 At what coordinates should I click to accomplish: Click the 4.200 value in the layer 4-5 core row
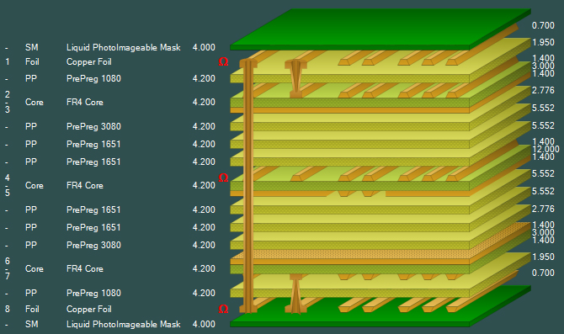tap(204, 186)
